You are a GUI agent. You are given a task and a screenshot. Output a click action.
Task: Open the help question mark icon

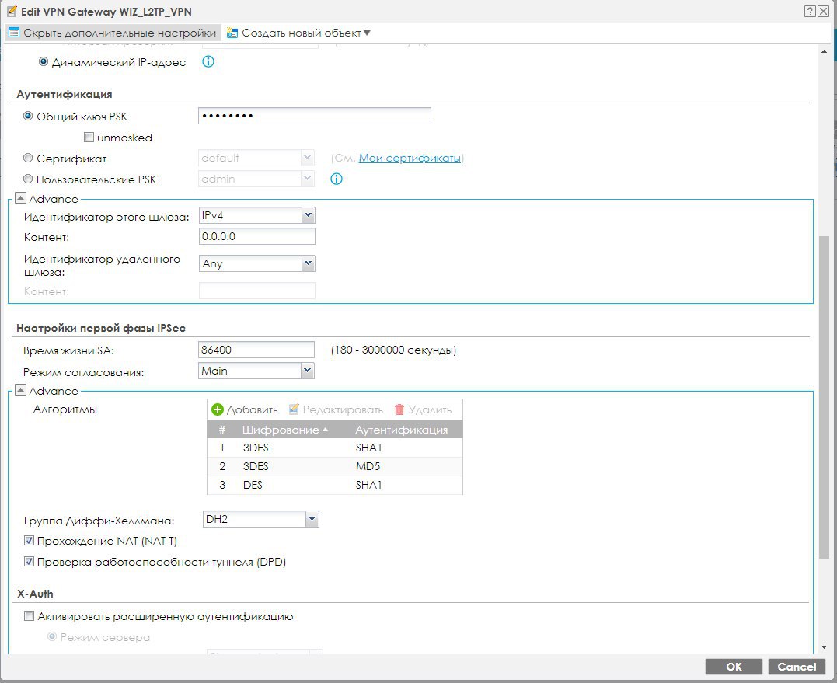[x=811, y=11]
